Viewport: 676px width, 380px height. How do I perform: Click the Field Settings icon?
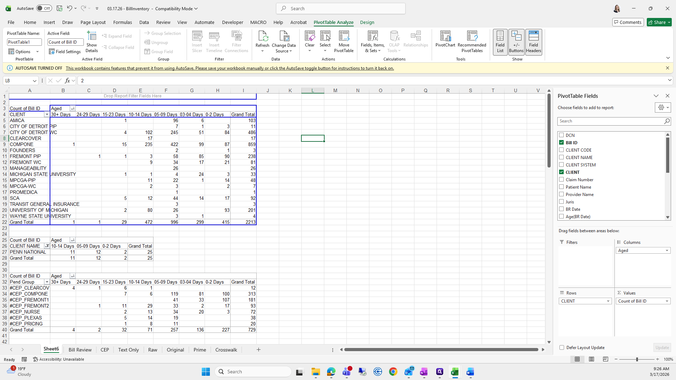[x=52, y=52]
